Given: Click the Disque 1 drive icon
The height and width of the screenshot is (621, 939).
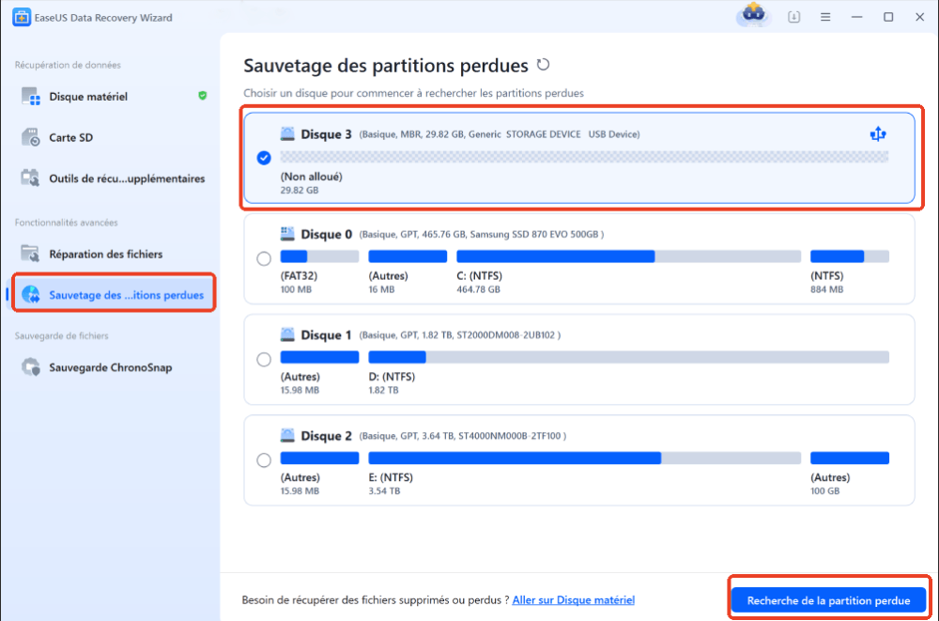Looking at the screenshot, I should tap(287, 334).
